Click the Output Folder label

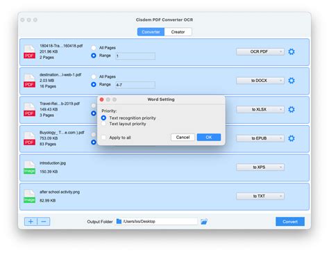tap(100, 222)
